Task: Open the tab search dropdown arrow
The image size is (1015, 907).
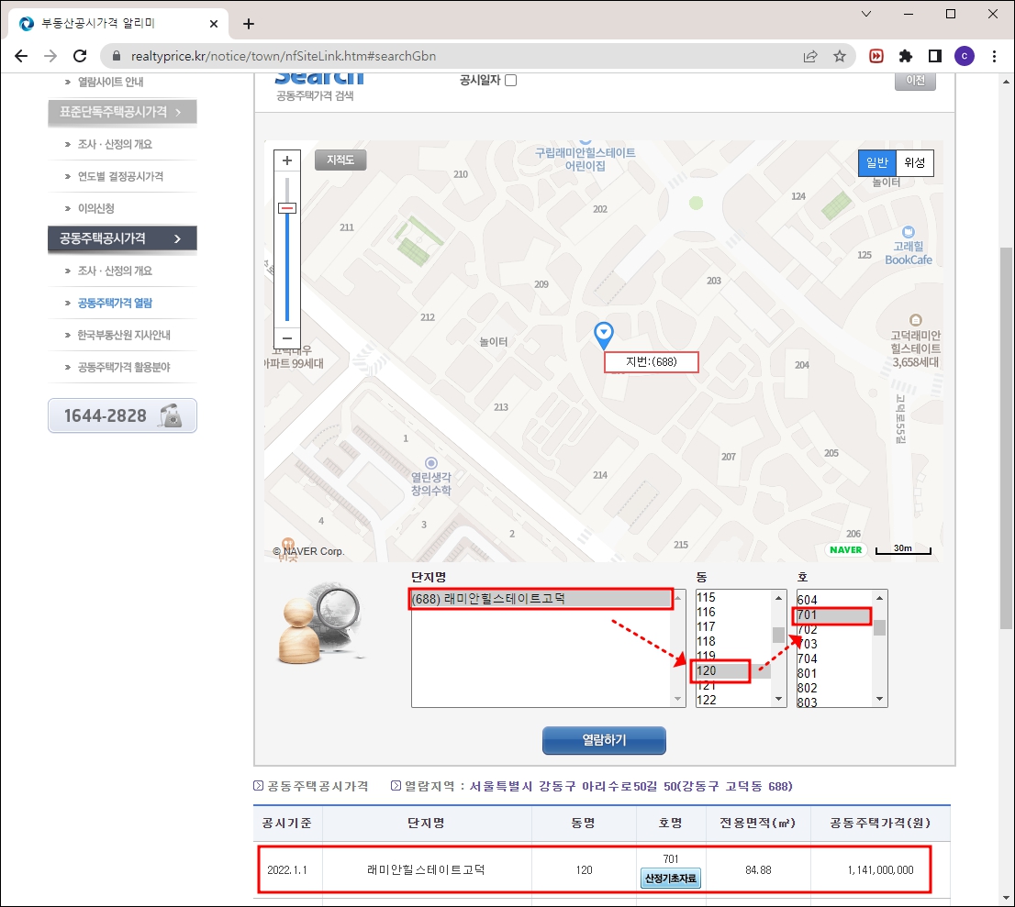Action: (866, 14)
